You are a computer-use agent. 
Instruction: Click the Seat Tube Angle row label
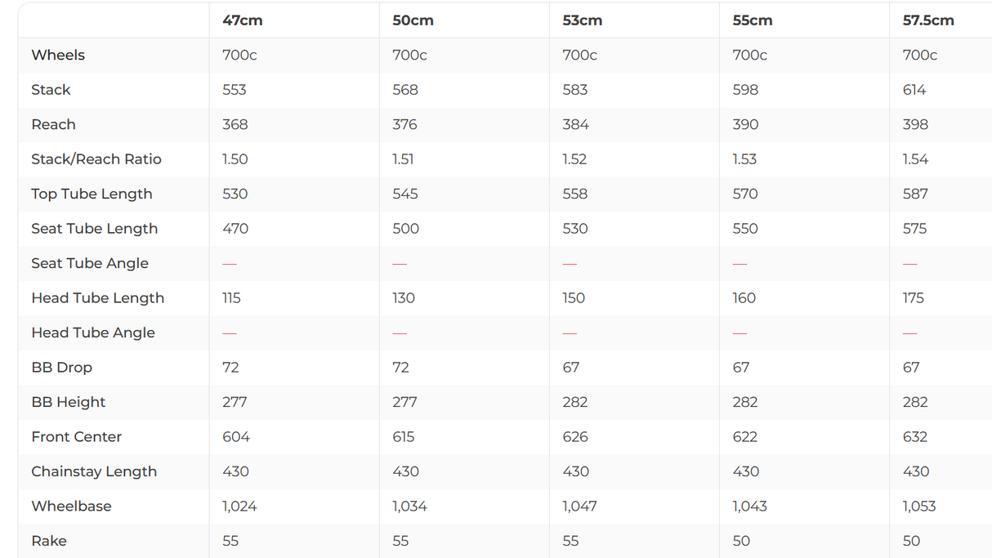(90, 263)
